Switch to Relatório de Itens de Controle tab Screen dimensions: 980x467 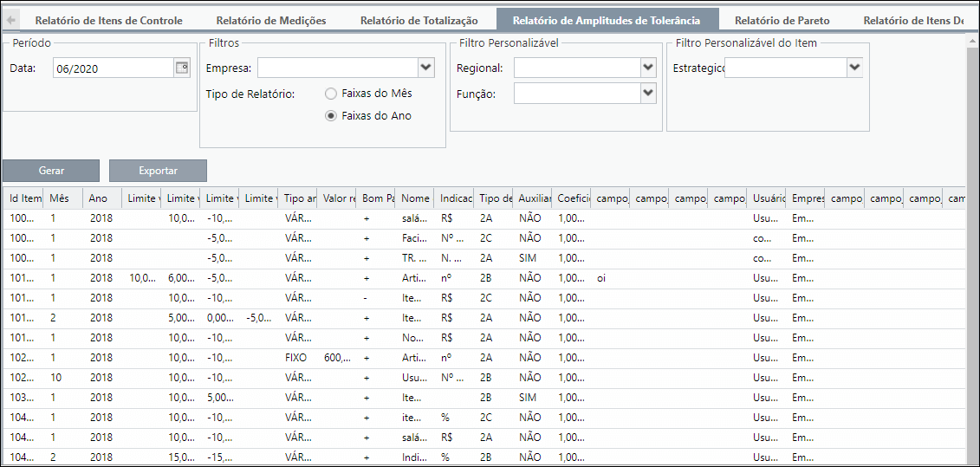tap(109, 21)
